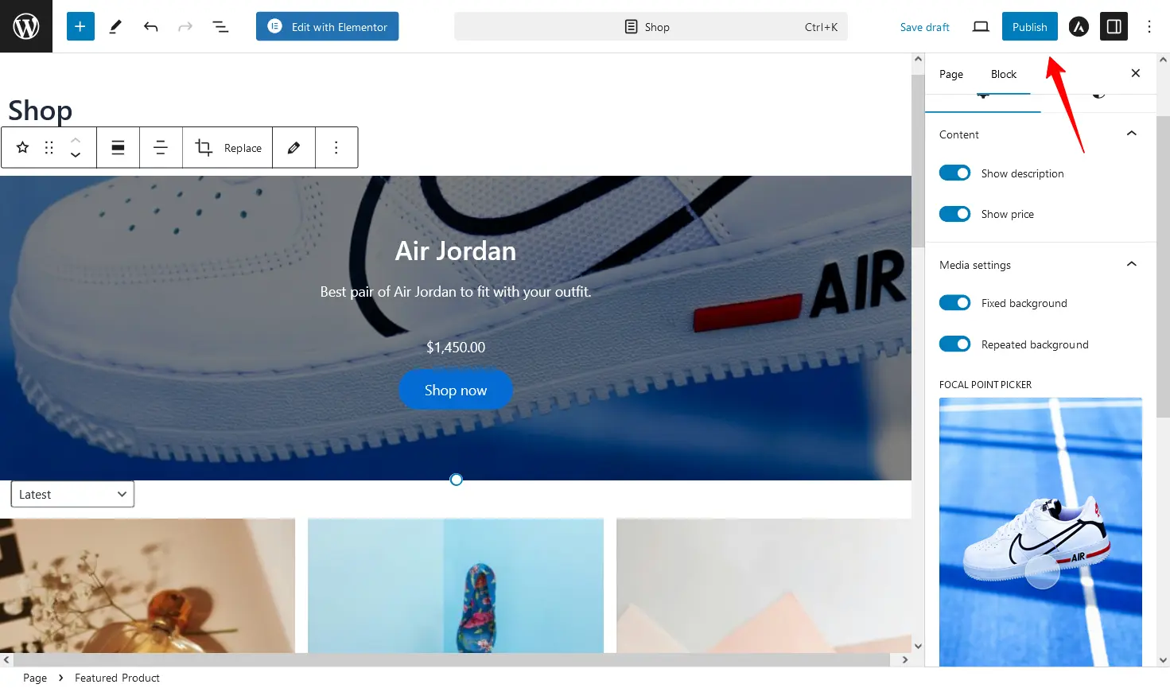Click the WordPress logo icon
The image size is (1170, 688).
[x=26, y=26]
